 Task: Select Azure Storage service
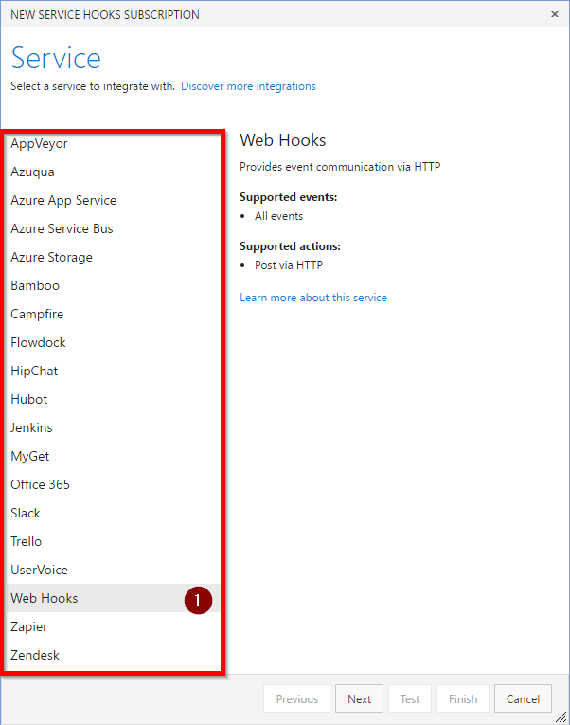114,257
